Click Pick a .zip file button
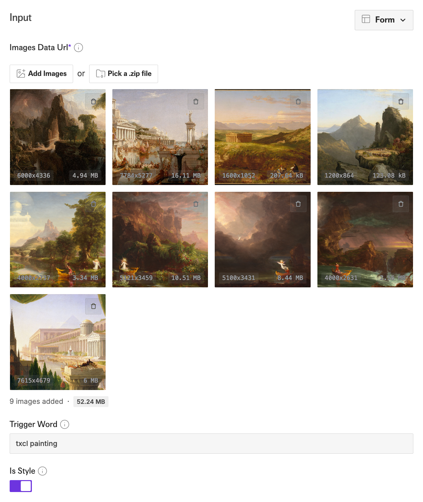The width and height of the screenshot is (423, 502). pos(124,74)
